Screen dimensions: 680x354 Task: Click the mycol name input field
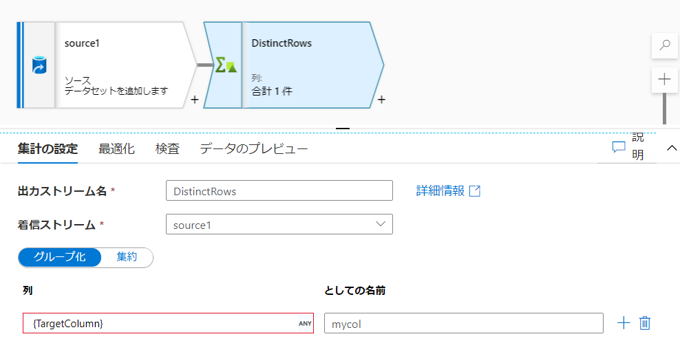pyautogui.click(x=464, y=323)
